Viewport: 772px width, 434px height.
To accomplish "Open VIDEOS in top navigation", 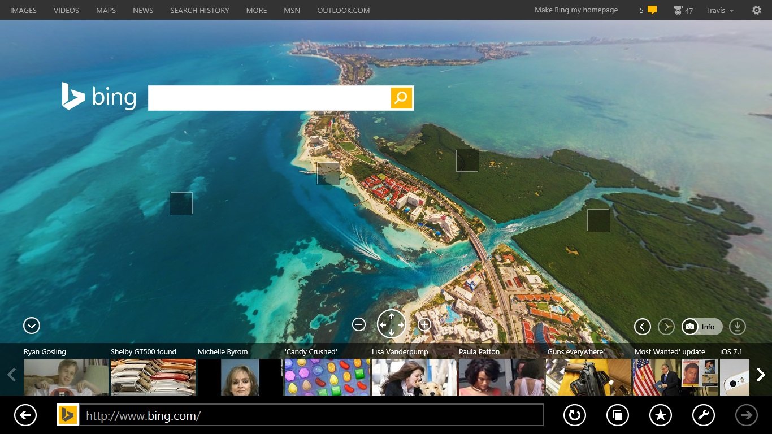I will click(66, 10).
